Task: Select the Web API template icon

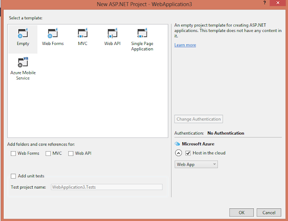Action: [112, 33]
